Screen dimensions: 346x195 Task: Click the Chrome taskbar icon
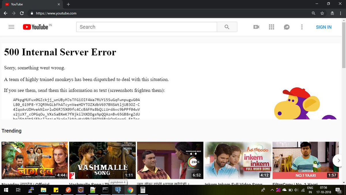coord(130,190)
